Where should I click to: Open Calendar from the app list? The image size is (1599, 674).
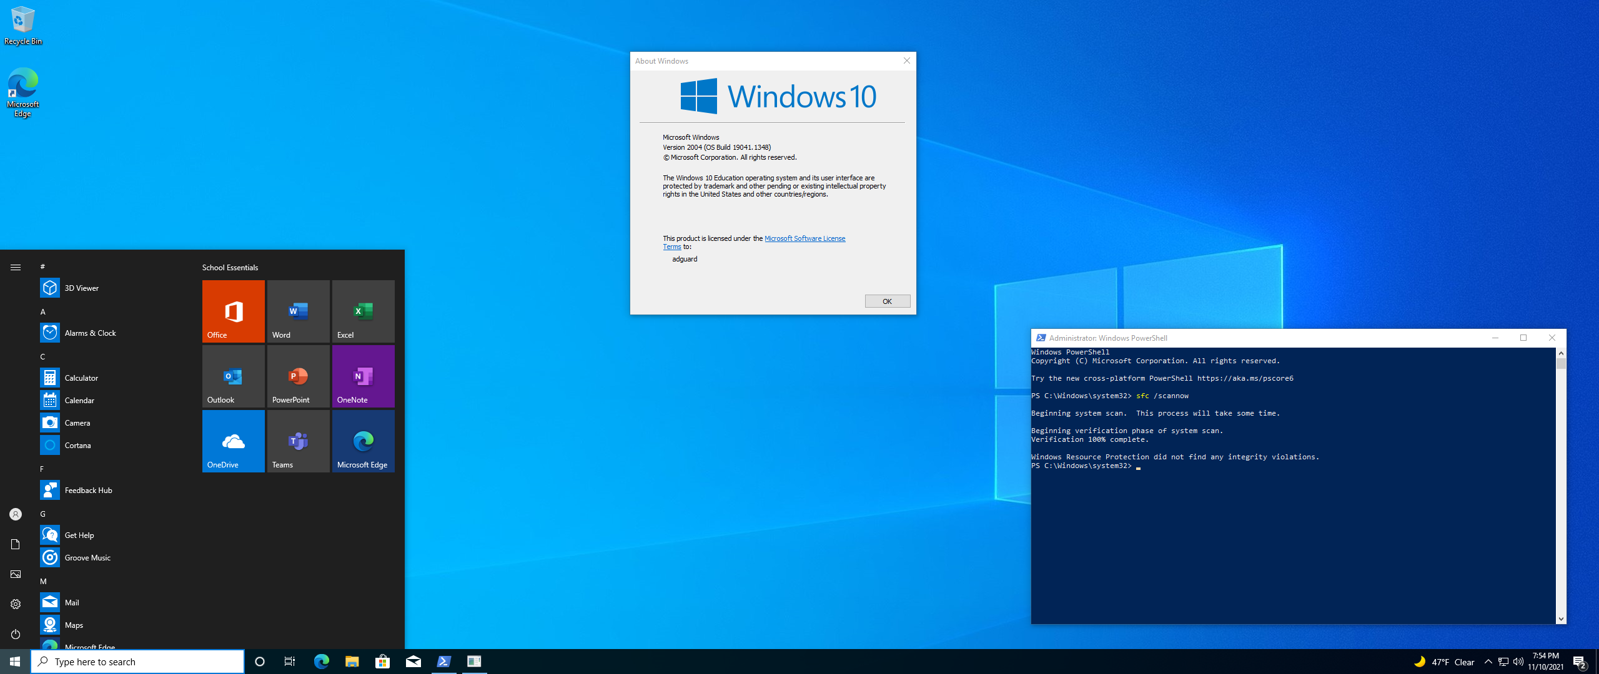point(112,400)
